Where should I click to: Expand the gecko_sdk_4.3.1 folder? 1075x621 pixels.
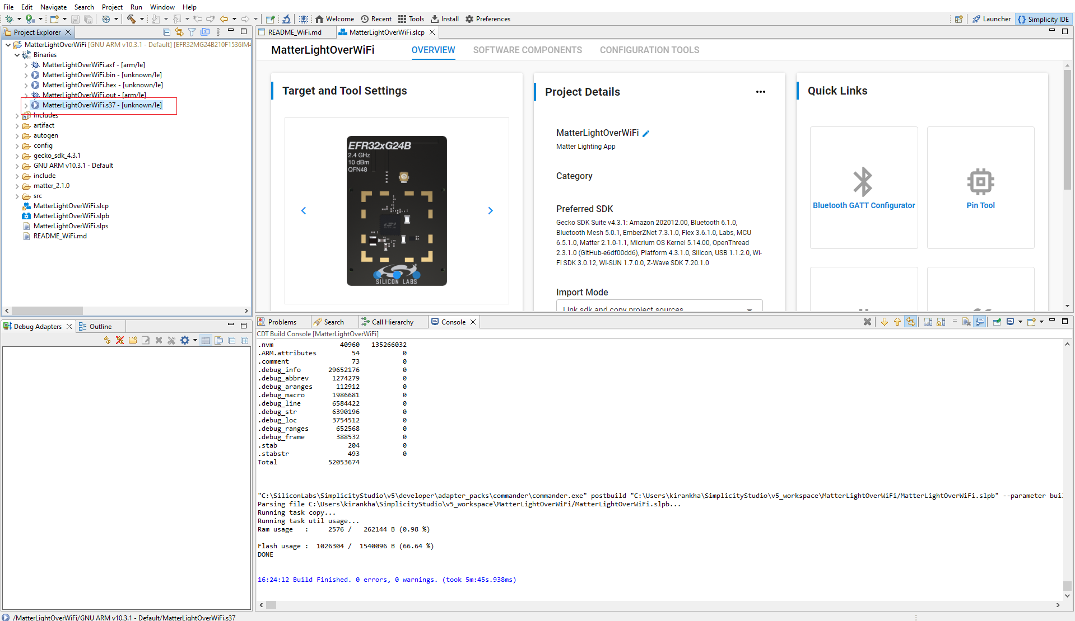pos(17,156)
